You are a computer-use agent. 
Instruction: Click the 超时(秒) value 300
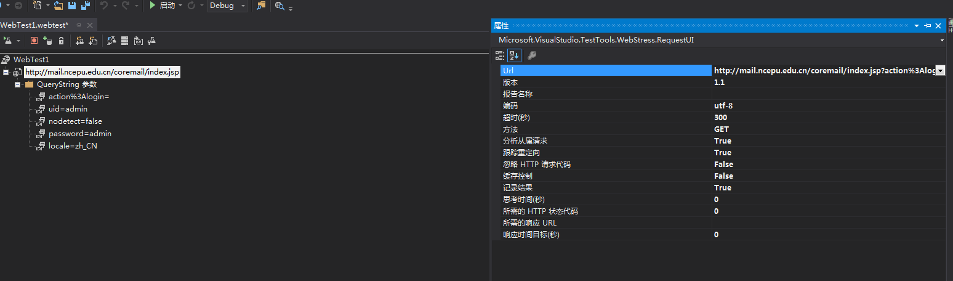[x=829, y=118]
